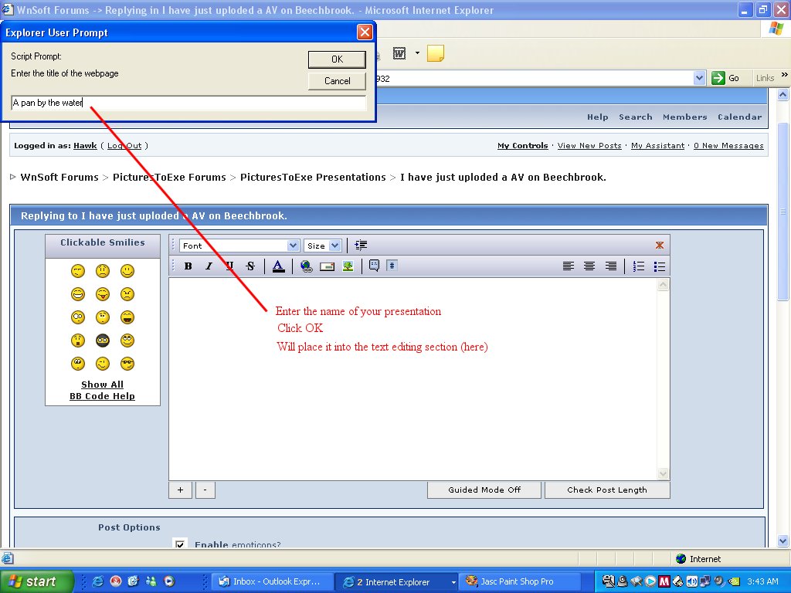Insert the dark ninja smiley
Viewport: 791px width, 593px height.
(x=103, y=341)
